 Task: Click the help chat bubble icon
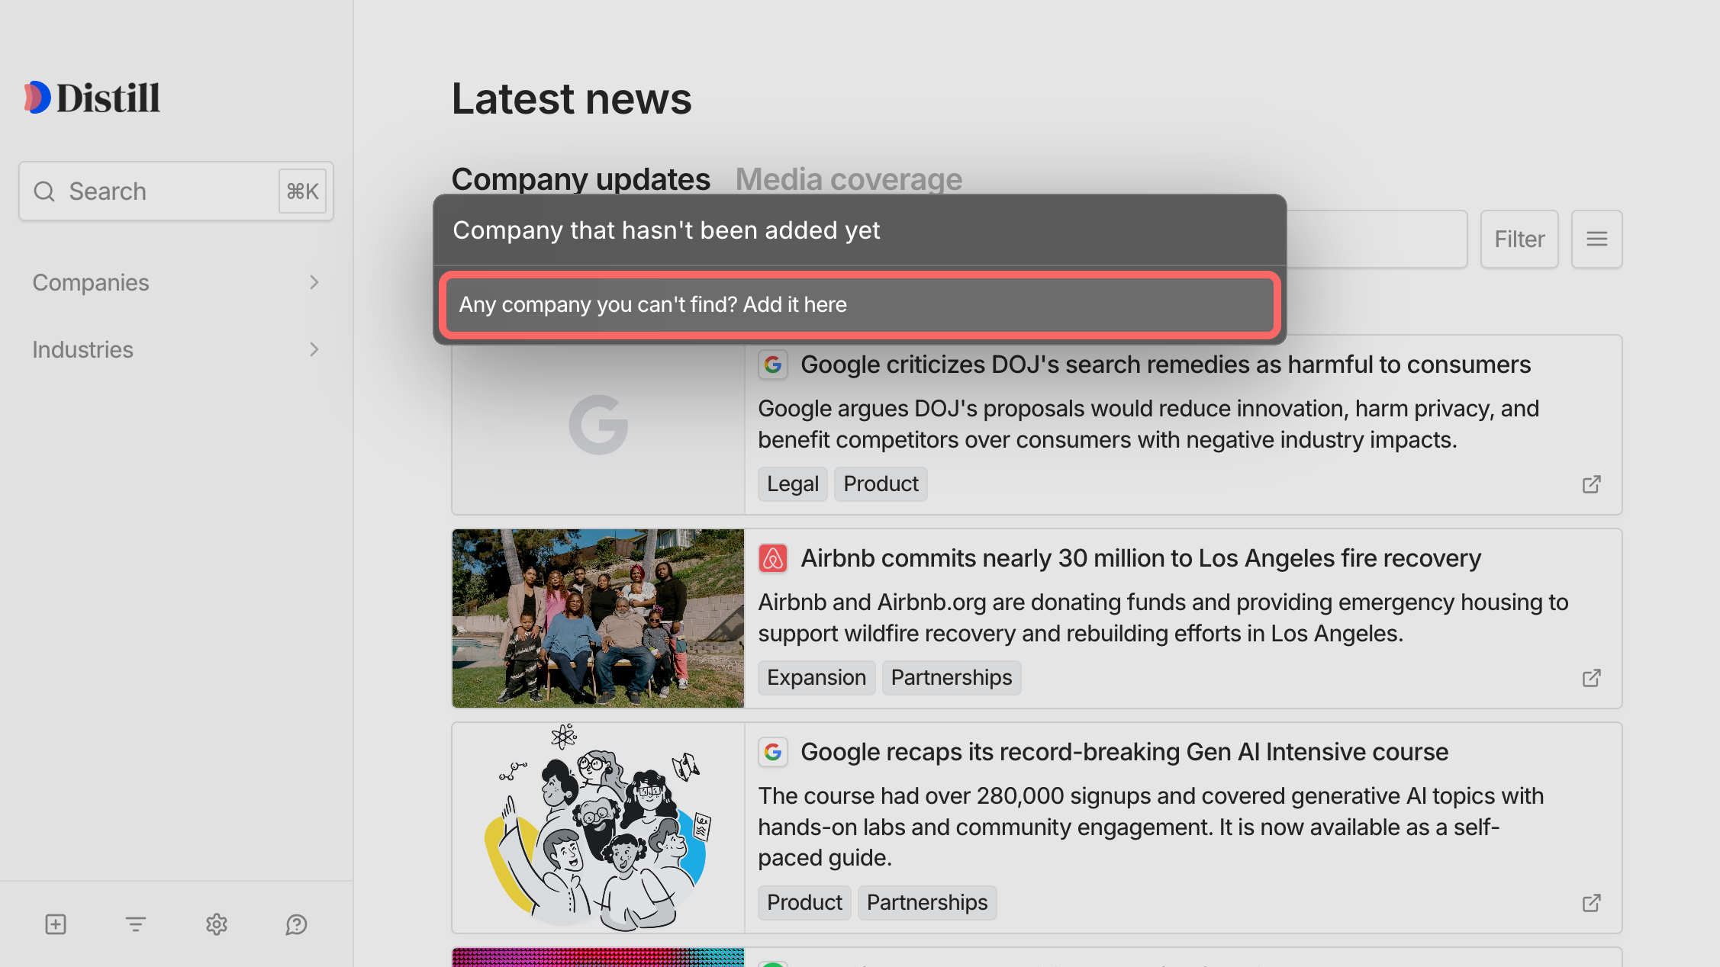click(x=296, y=924)
